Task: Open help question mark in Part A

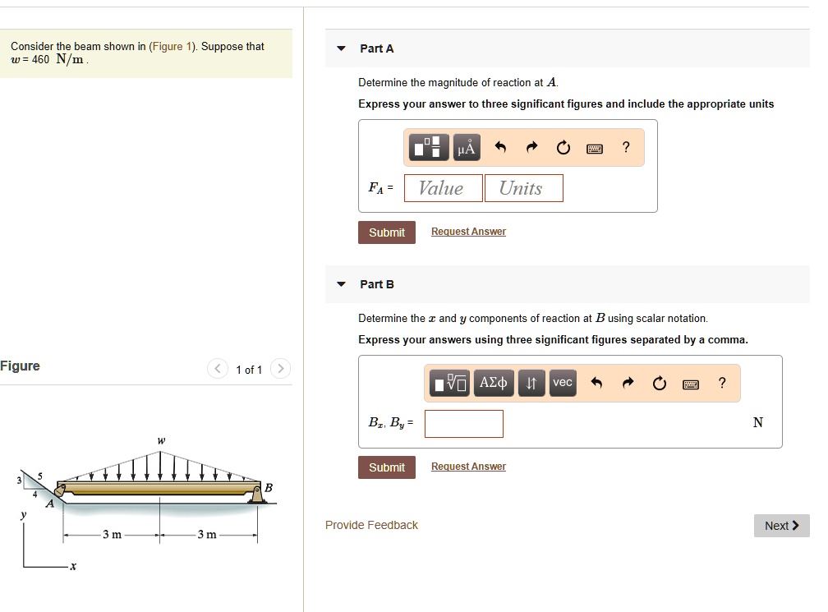Action: point(626,148)
